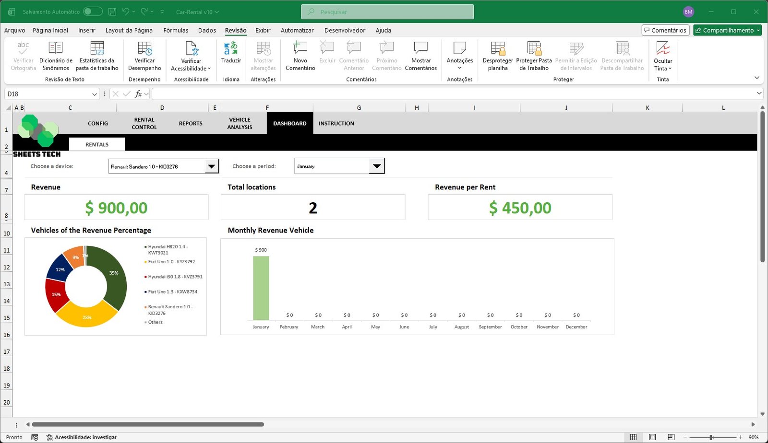The image size is (768, 443).
Task: Select Normal view from status bar
Action: point(634,437)
